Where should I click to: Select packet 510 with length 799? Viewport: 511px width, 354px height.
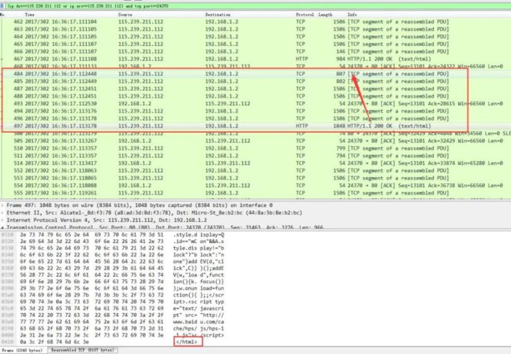228,148
